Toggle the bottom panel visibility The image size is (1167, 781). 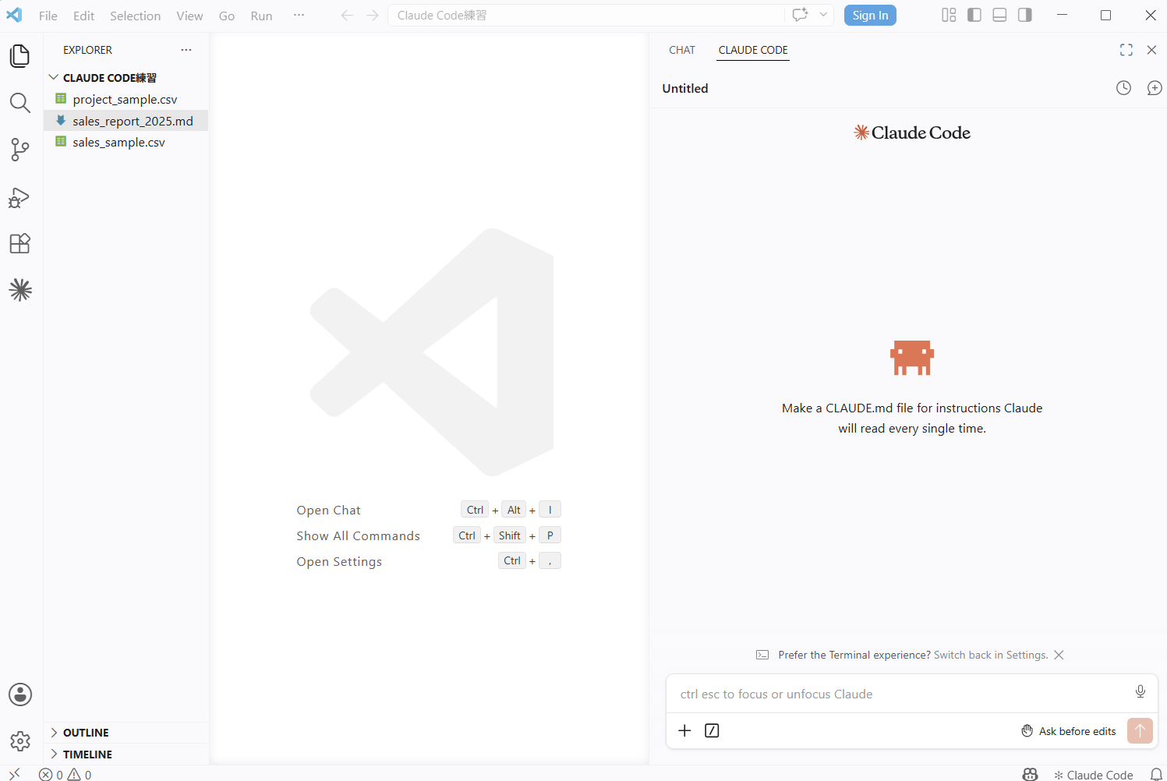click(999, 15)
